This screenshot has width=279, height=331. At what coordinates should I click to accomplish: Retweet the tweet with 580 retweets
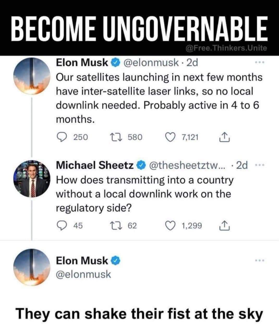click(121, 137)
